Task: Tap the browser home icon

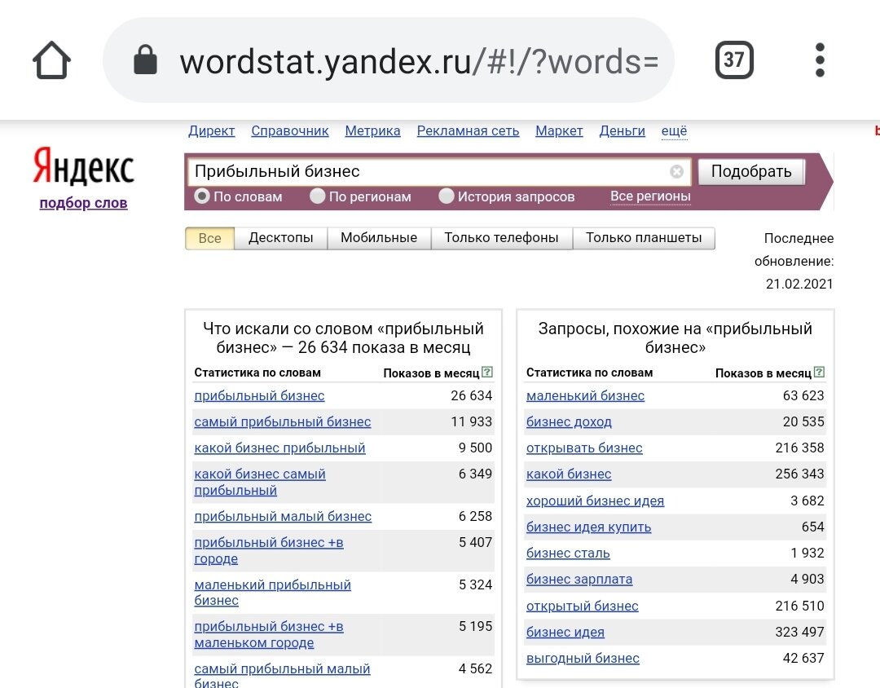Action: 51,60
